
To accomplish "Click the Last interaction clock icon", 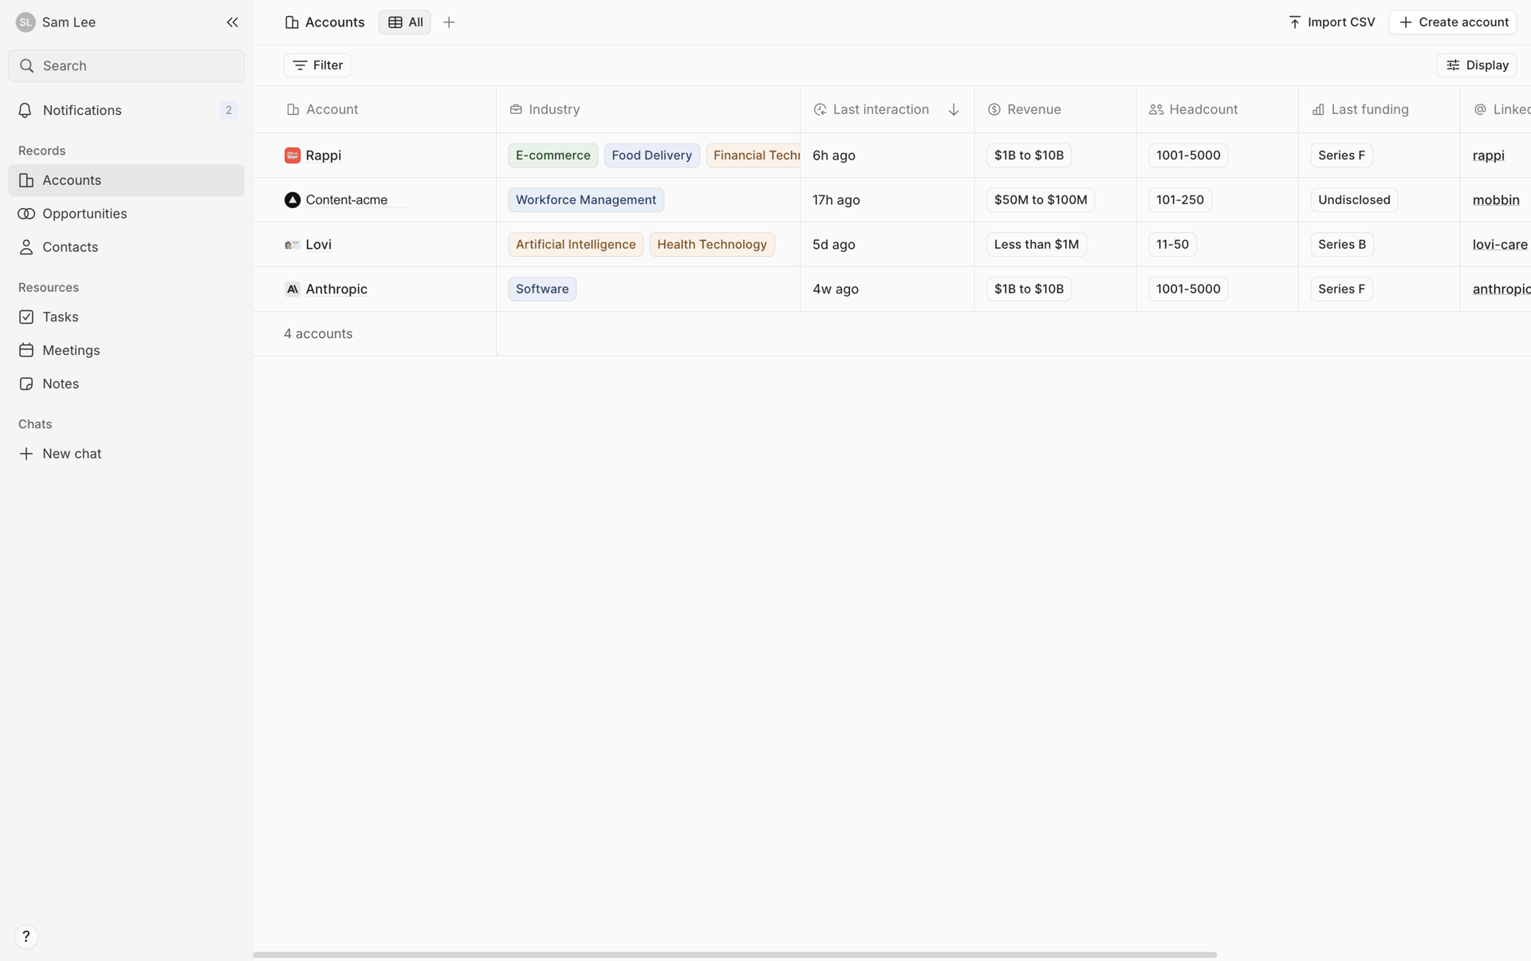I will pyautogui.click(x=820, y=109).
